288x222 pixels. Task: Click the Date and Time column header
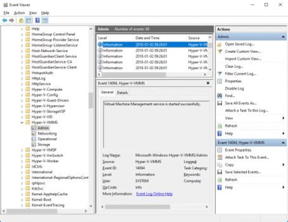pyautogui.click(x=148, y=38)
